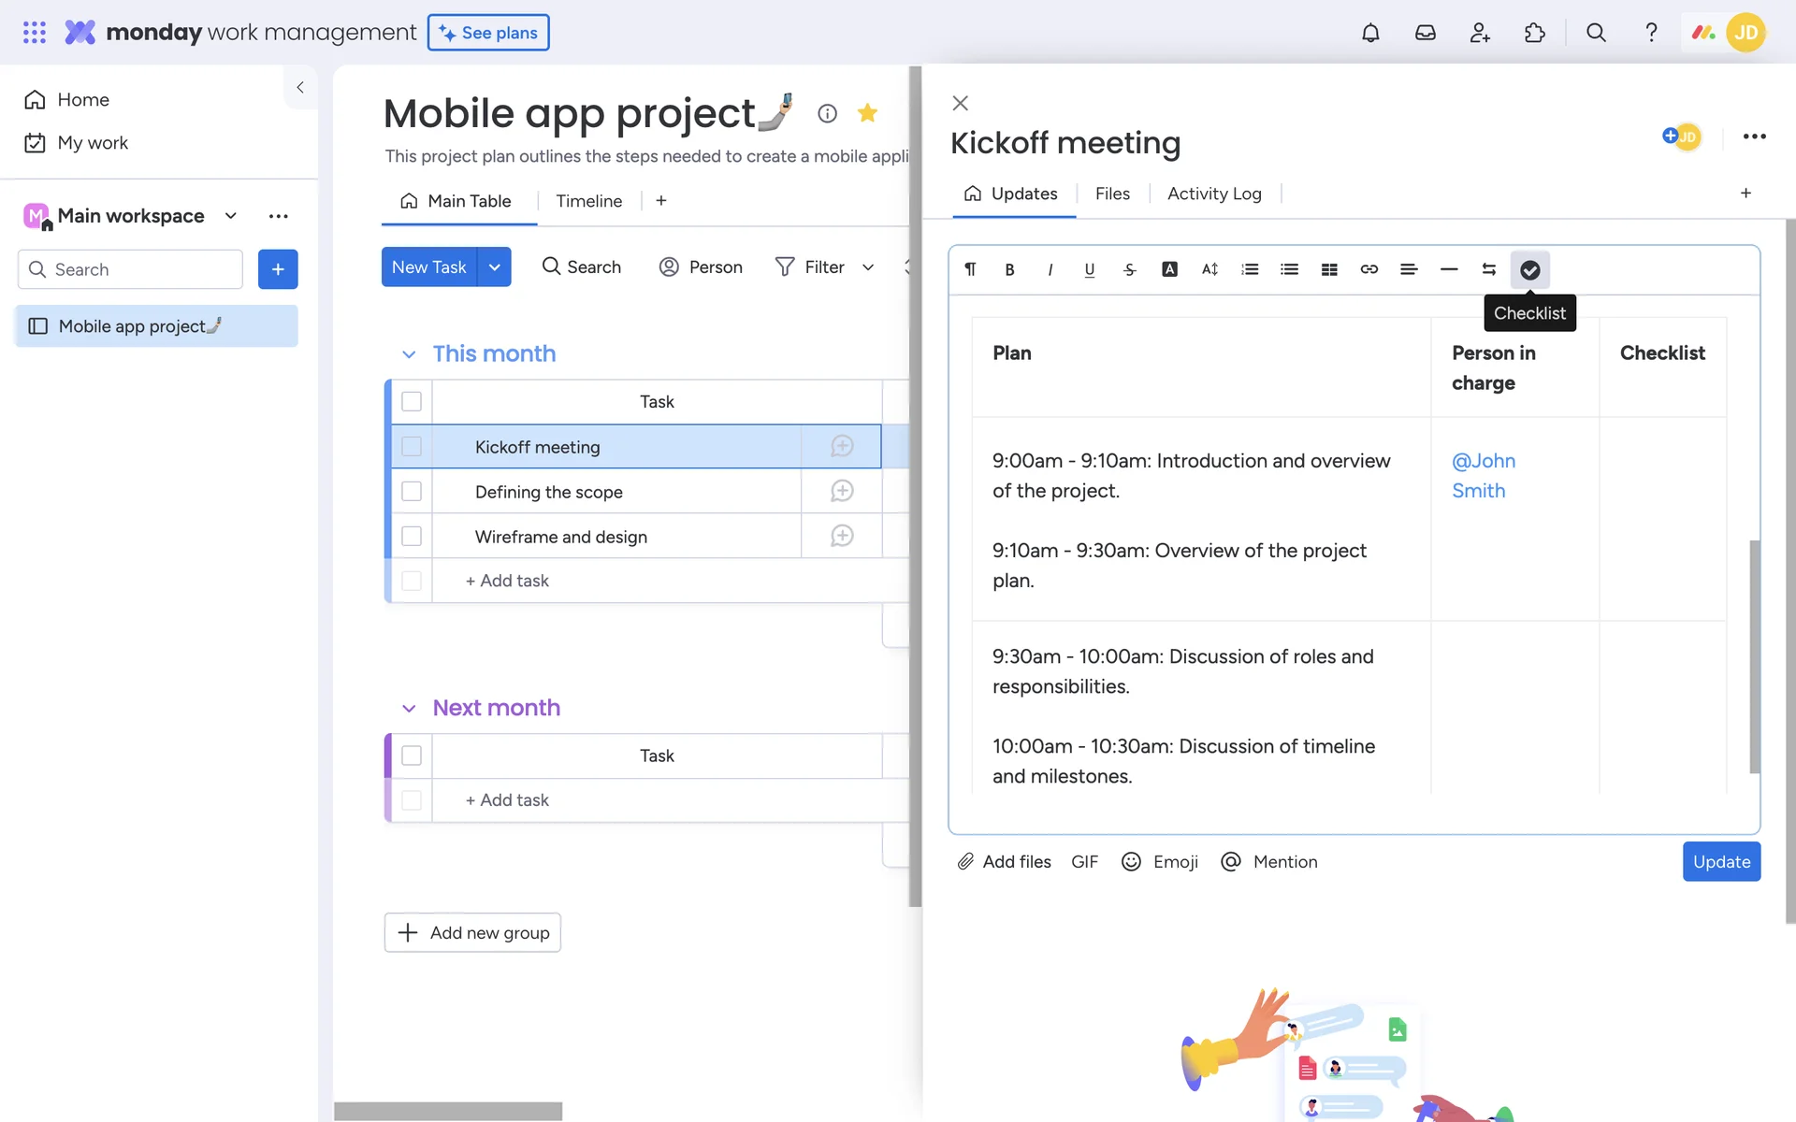Open the inbox tray icon
This screenshot has height=1122, width=1796.
coord(1425,33)
